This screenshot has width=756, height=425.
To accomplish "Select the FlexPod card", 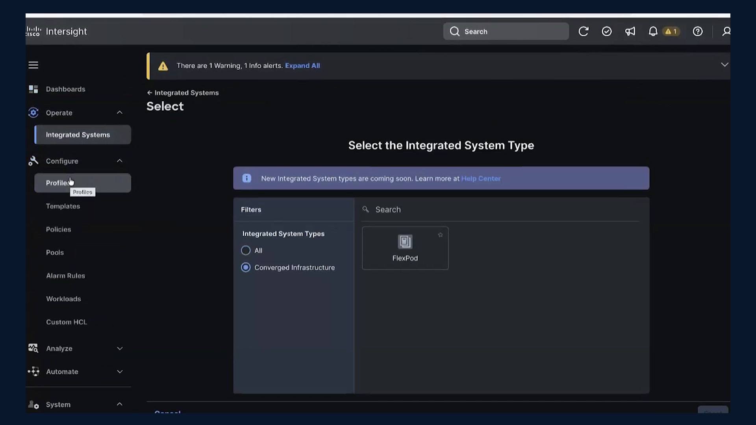I will (405, 248).
